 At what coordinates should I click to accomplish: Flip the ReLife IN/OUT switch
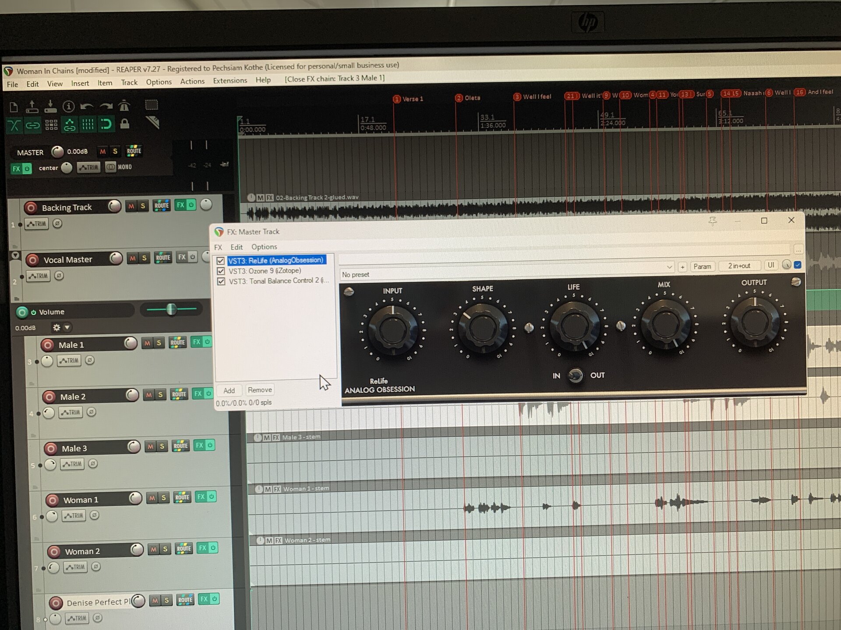pos(575,375)
